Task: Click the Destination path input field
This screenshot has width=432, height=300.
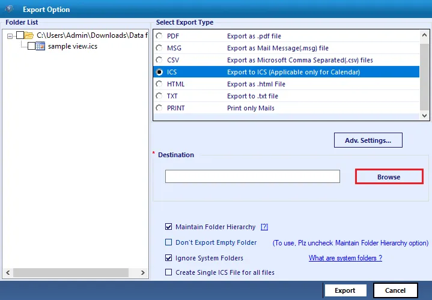Action: (252, 176)
